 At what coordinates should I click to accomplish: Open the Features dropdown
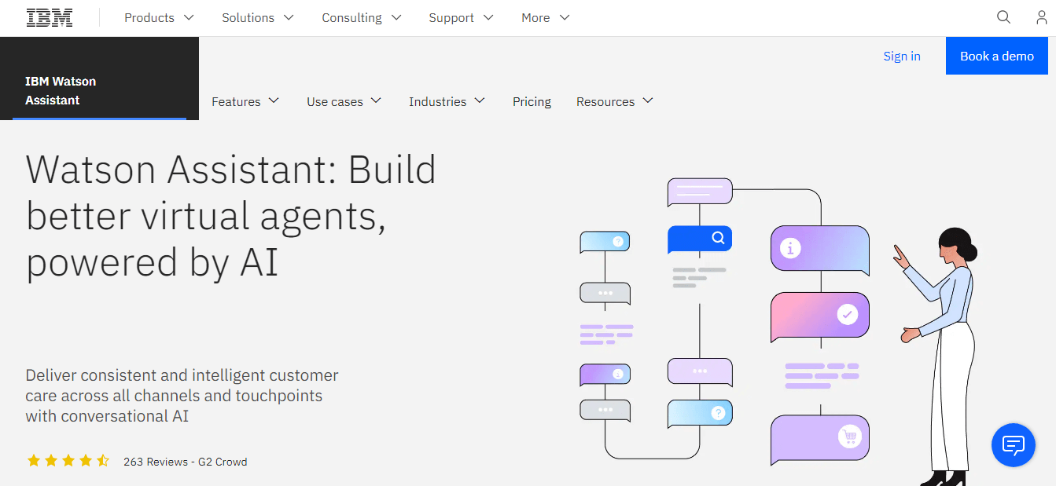(x=245, y=101)
